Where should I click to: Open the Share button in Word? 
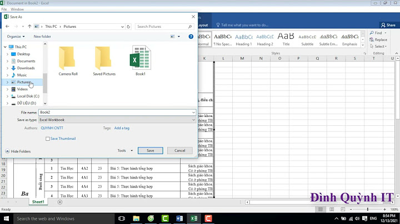point(388,25)
